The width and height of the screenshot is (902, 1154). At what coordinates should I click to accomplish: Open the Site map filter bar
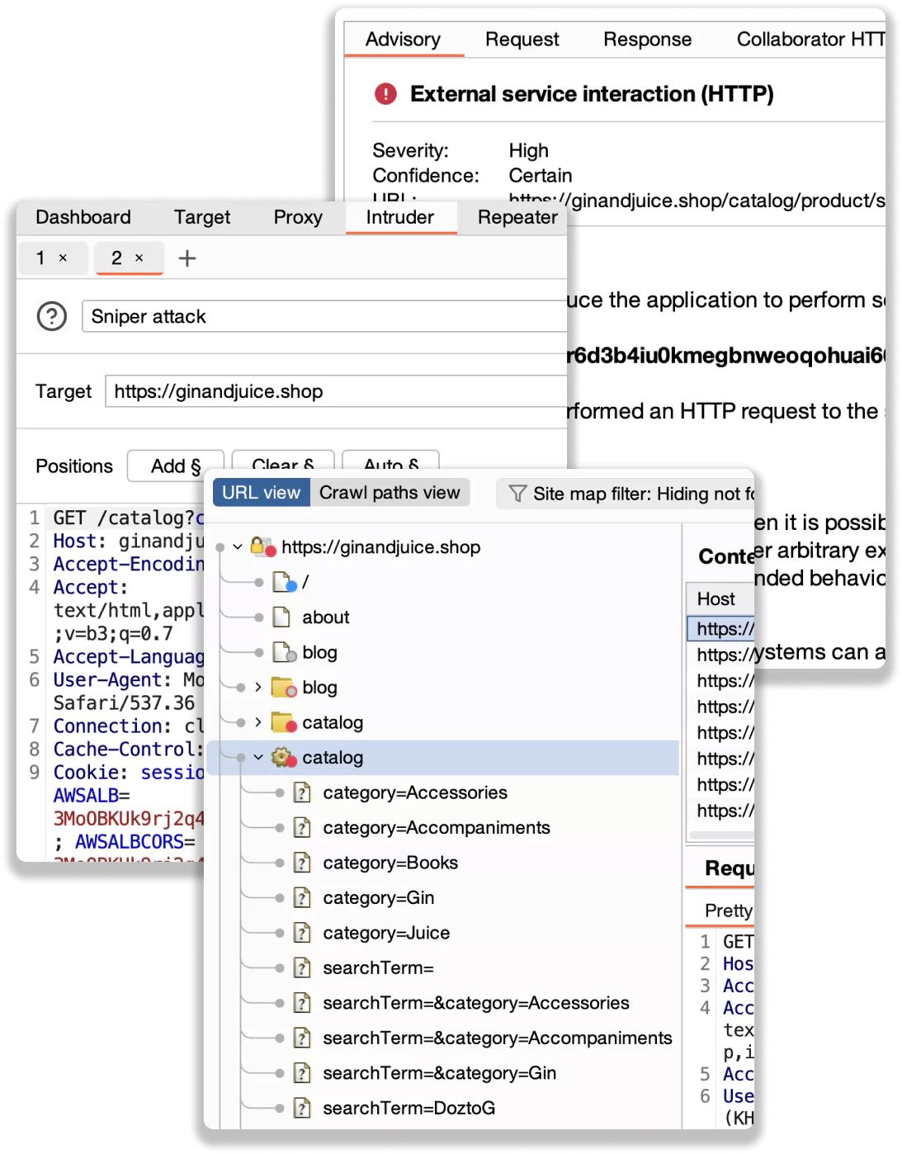[x=626, y=494]
